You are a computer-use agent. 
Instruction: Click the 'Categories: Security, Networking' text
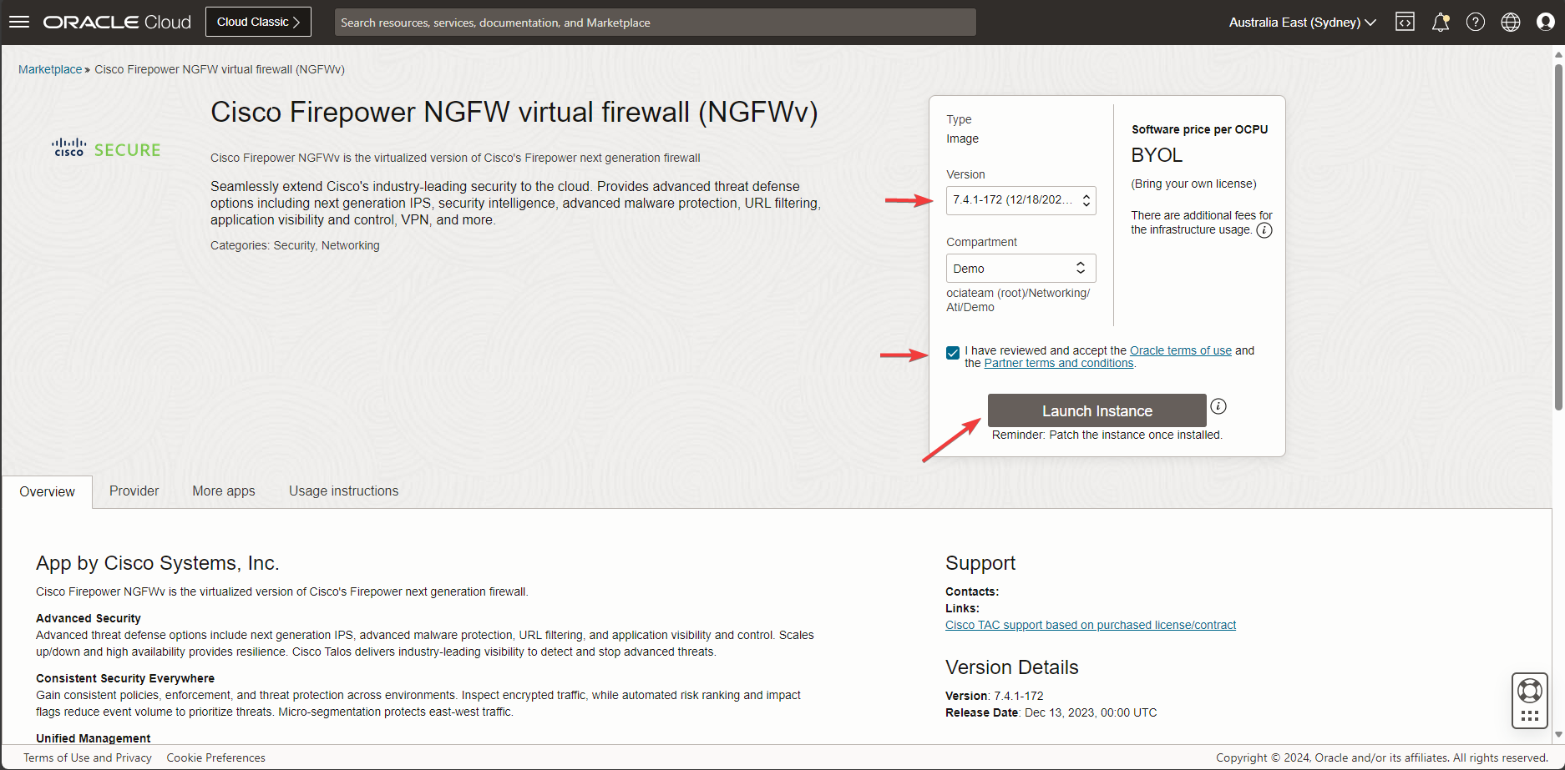coord(295,245)
